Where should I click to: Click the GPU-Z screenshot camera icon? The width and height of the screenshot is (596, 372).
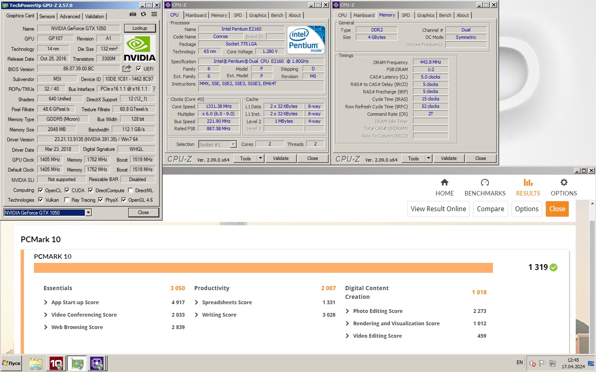pyautogui.click(x=132, y=14)
